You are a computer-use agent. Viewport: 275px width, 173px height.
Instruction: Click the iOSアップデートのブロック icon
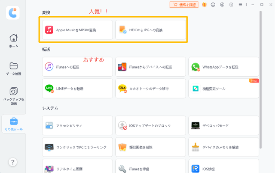pos(122,125)
